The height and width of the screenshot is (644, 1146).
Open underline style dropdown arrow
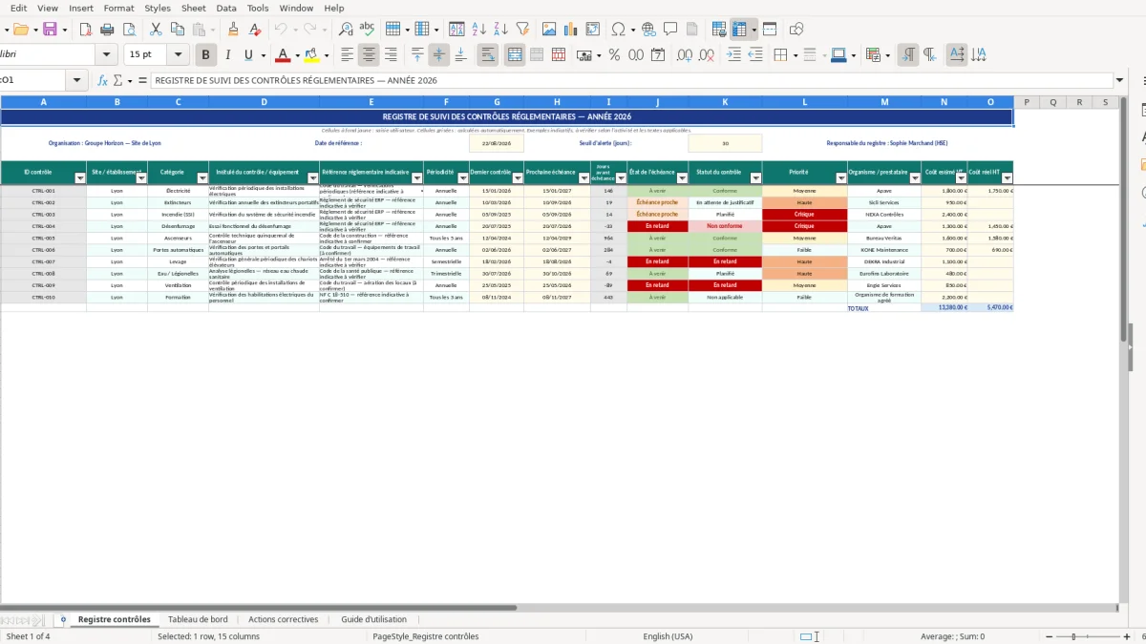point(263,55)
